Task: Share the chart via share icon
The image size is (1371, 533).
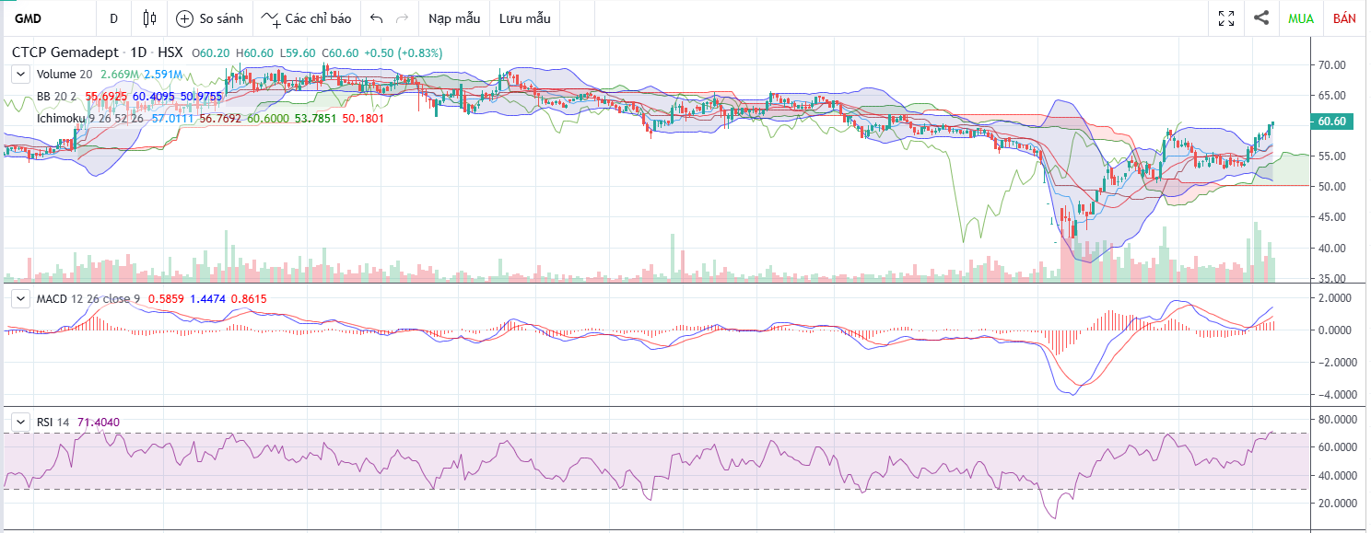Action: pos(1261,18)
